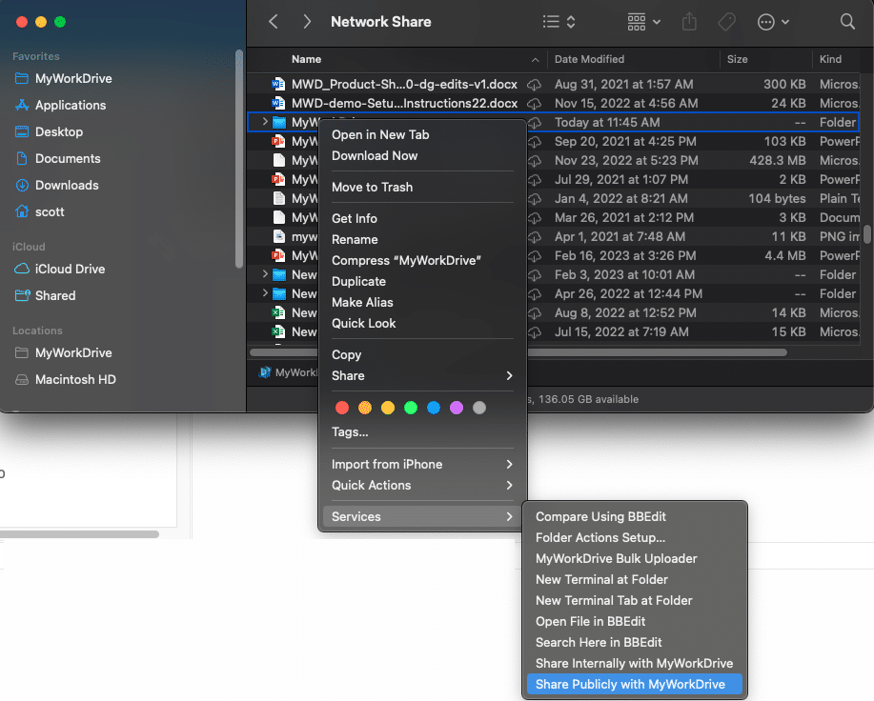Expand the selected MyWorkDrive folder row

pos(264,122)
